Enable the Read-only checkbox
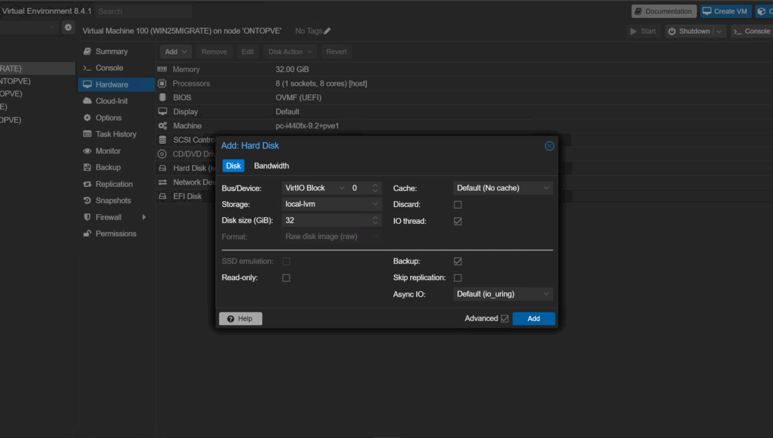 click(x=286, y=278)
